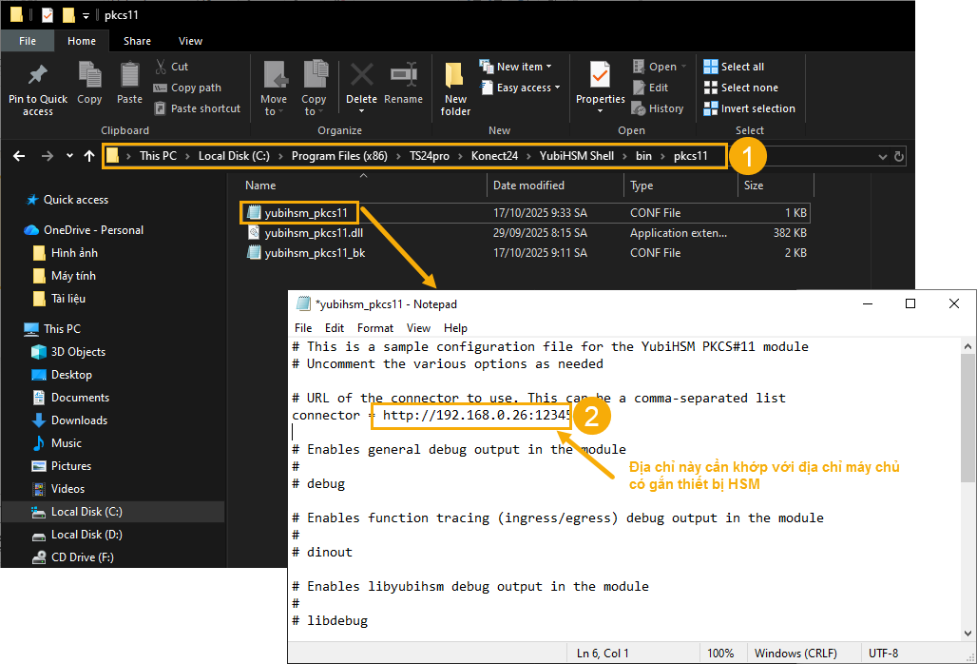Click the connector line in Notepad
Viewport: 977px width, 664px height.
431,415
